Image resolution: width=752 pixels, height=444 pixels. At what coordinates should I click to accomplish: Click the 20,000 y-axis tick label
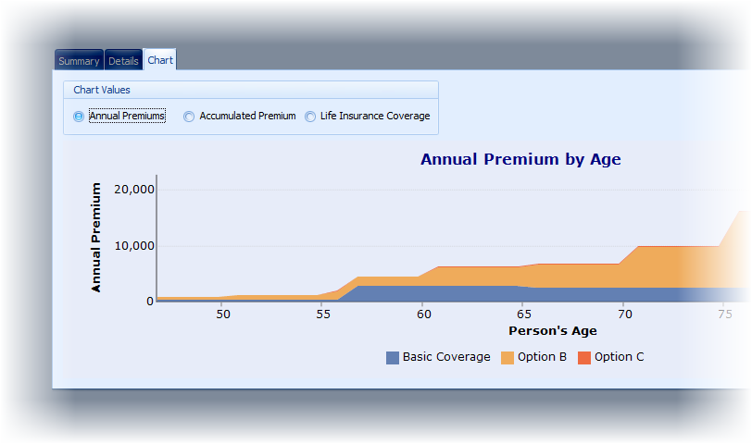coord(133,190)
